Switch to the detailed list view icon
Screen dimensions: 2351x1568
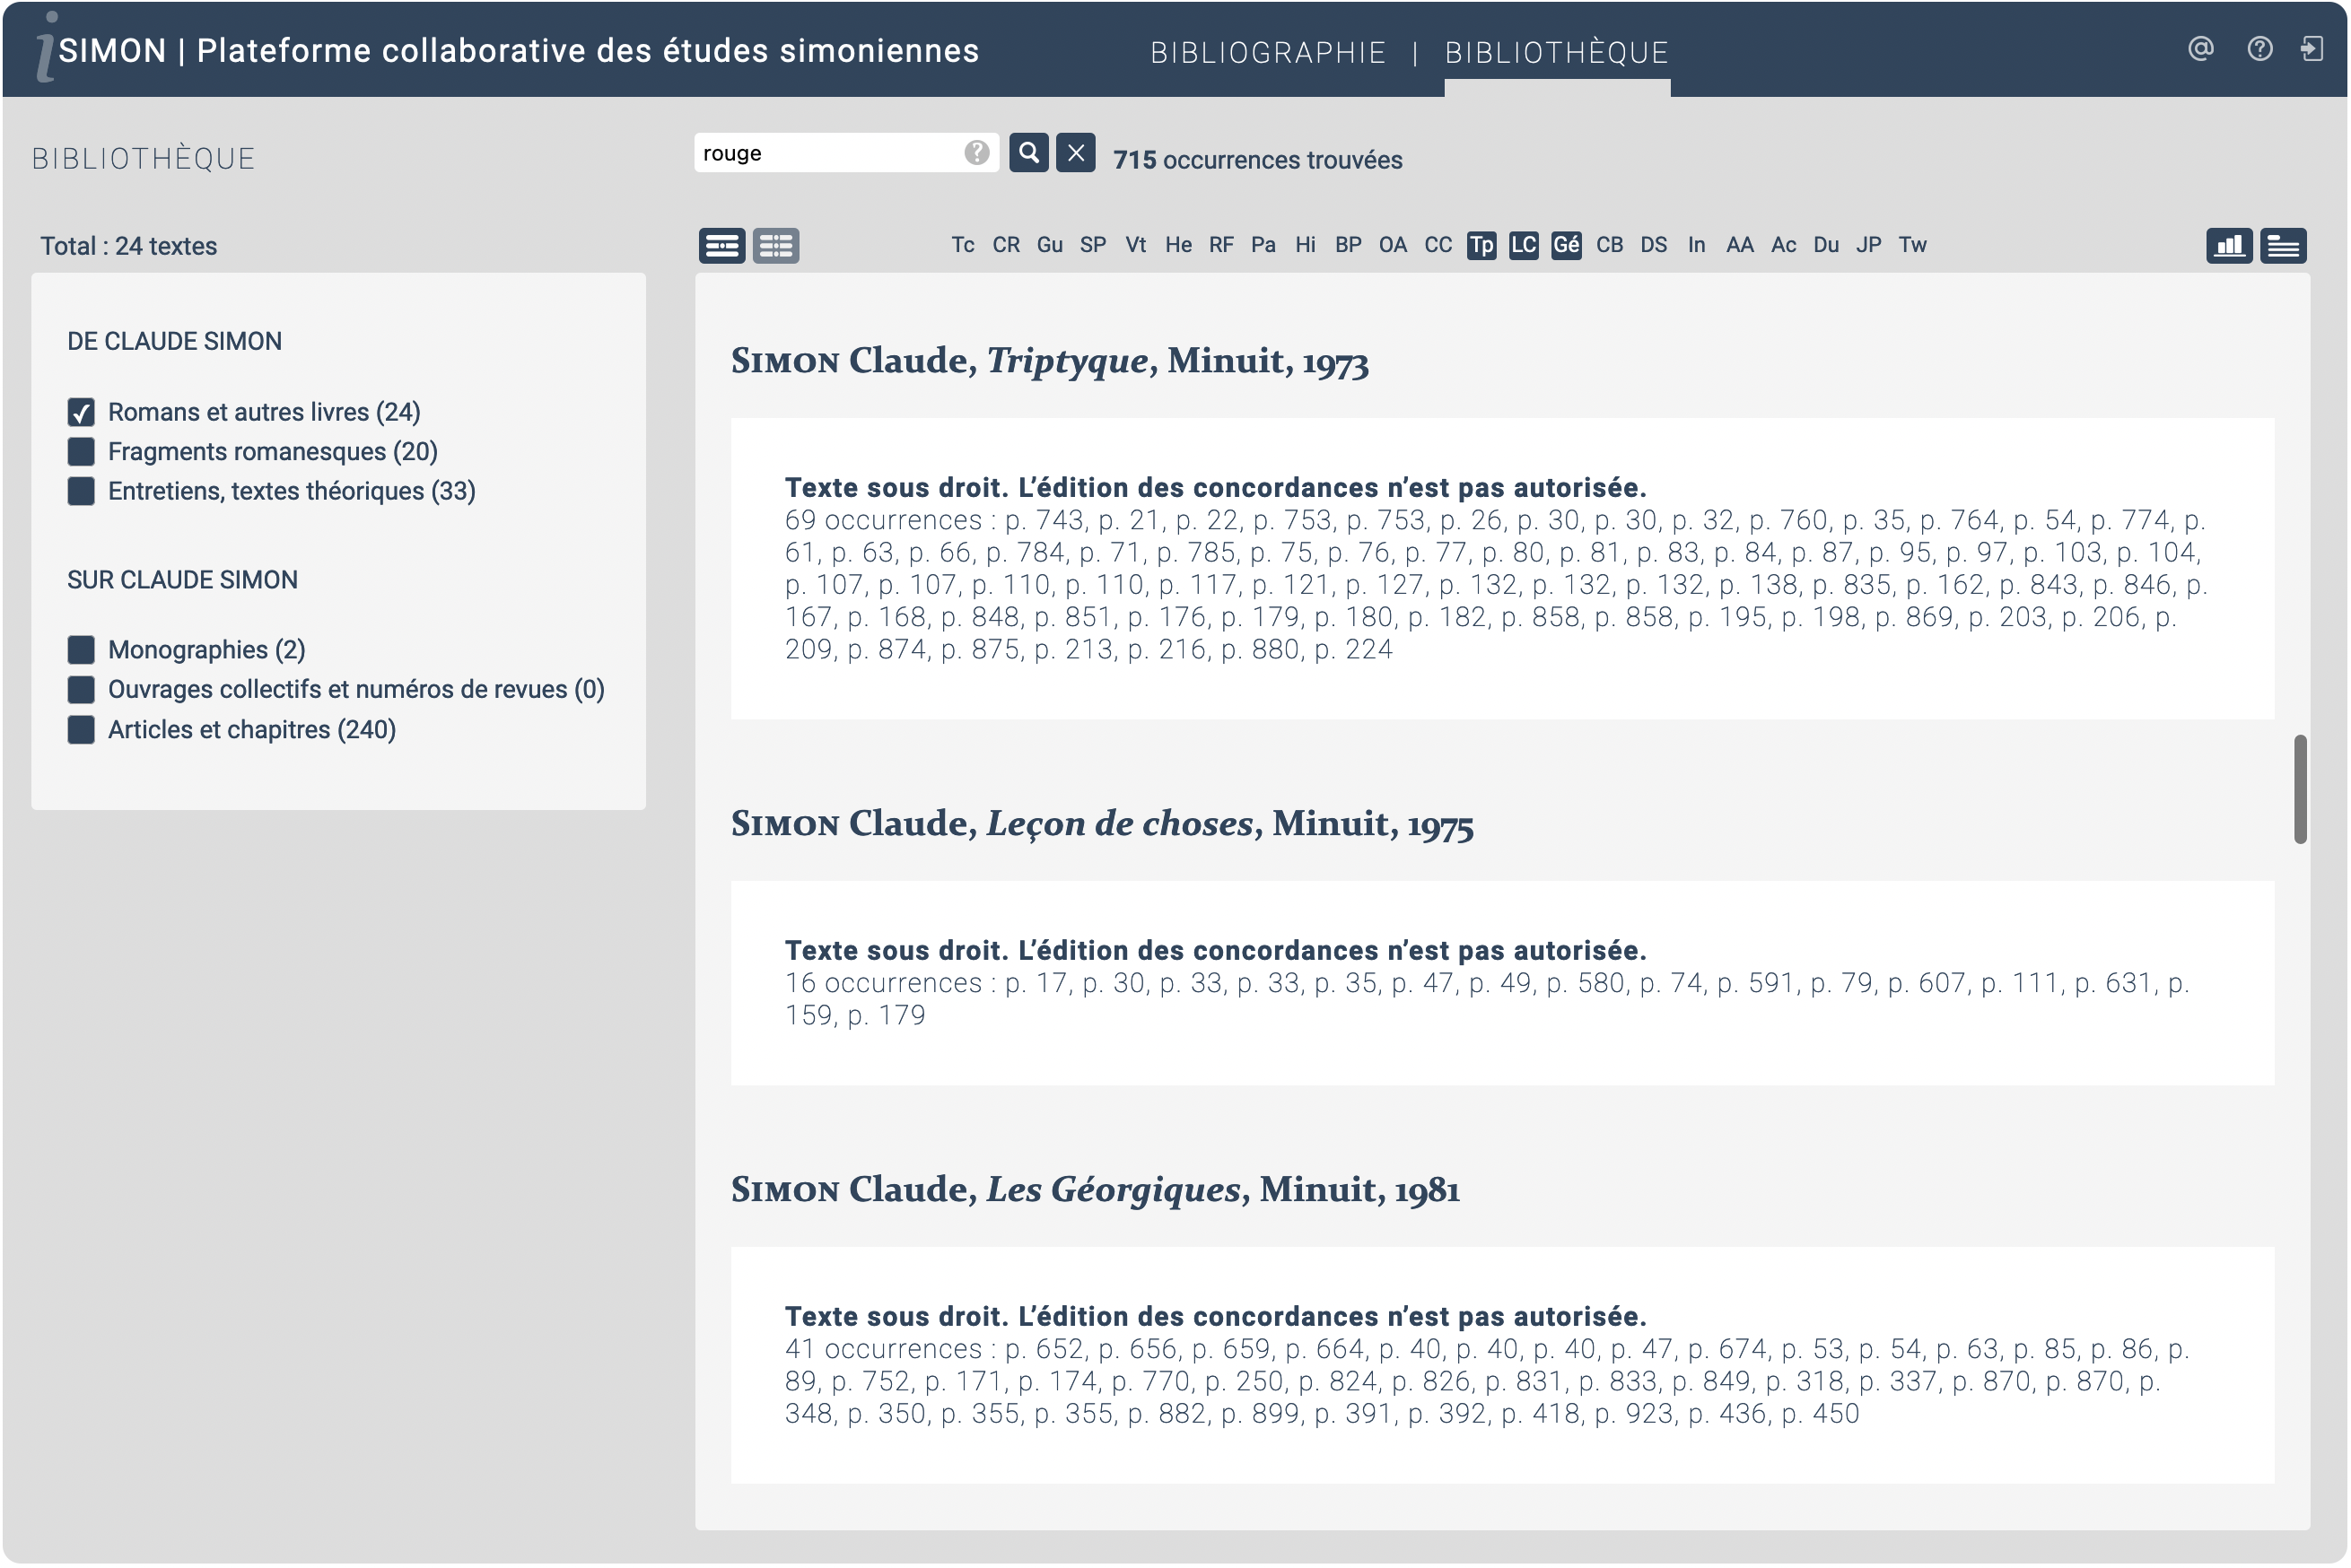(721, 245)
